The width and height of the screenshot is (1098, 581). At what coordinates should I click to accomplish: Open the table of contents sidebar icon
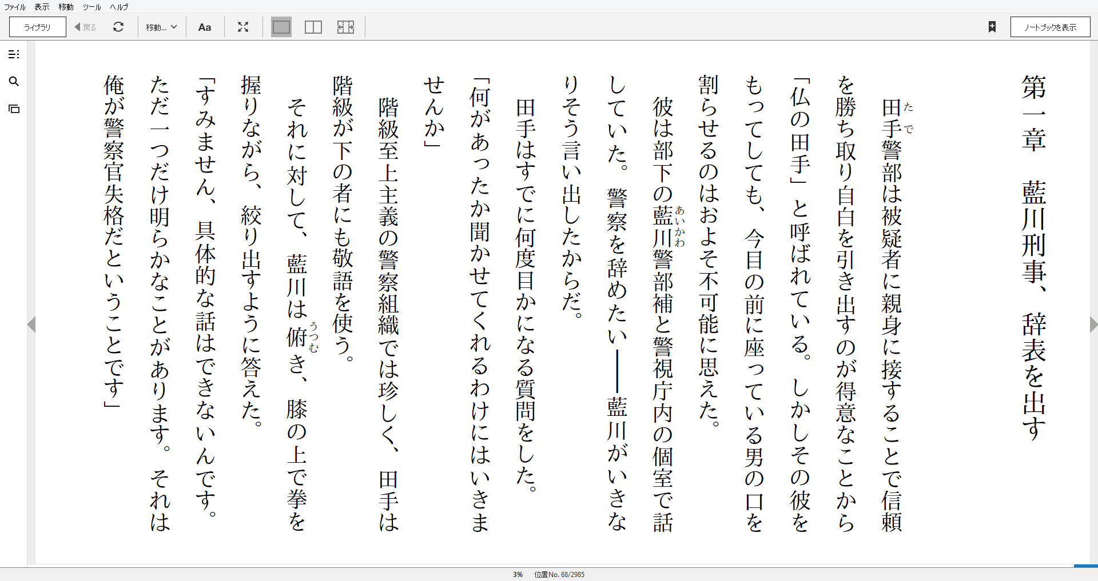[14, 54]
